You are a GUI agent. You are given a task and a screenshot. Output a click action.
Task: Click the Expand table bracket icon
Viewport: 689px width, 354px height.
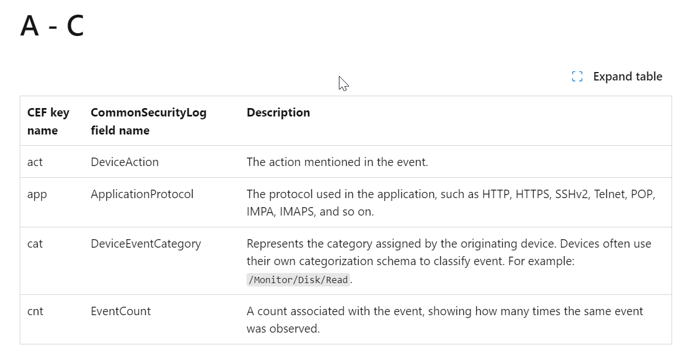point(577,77)
